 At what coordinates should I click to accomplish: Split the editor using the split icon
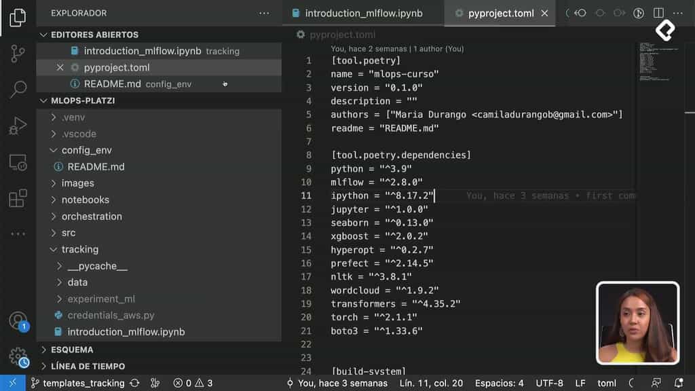coord(658,12)
